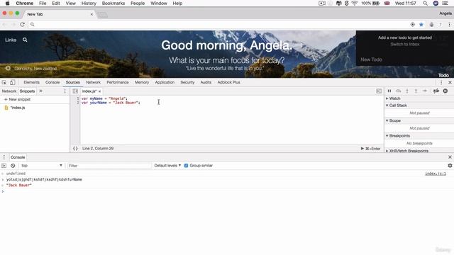
Task: Open the Memory tab
Action: click(142, 82)
